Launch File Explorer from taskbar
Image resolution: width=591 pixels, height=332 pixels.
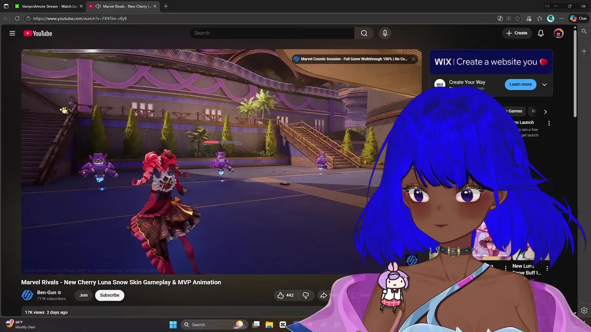tap(269, 325)
